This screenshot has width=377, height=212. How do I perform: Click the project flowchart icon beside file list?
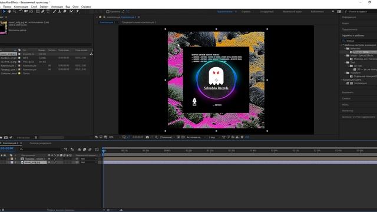pos(91,54)
